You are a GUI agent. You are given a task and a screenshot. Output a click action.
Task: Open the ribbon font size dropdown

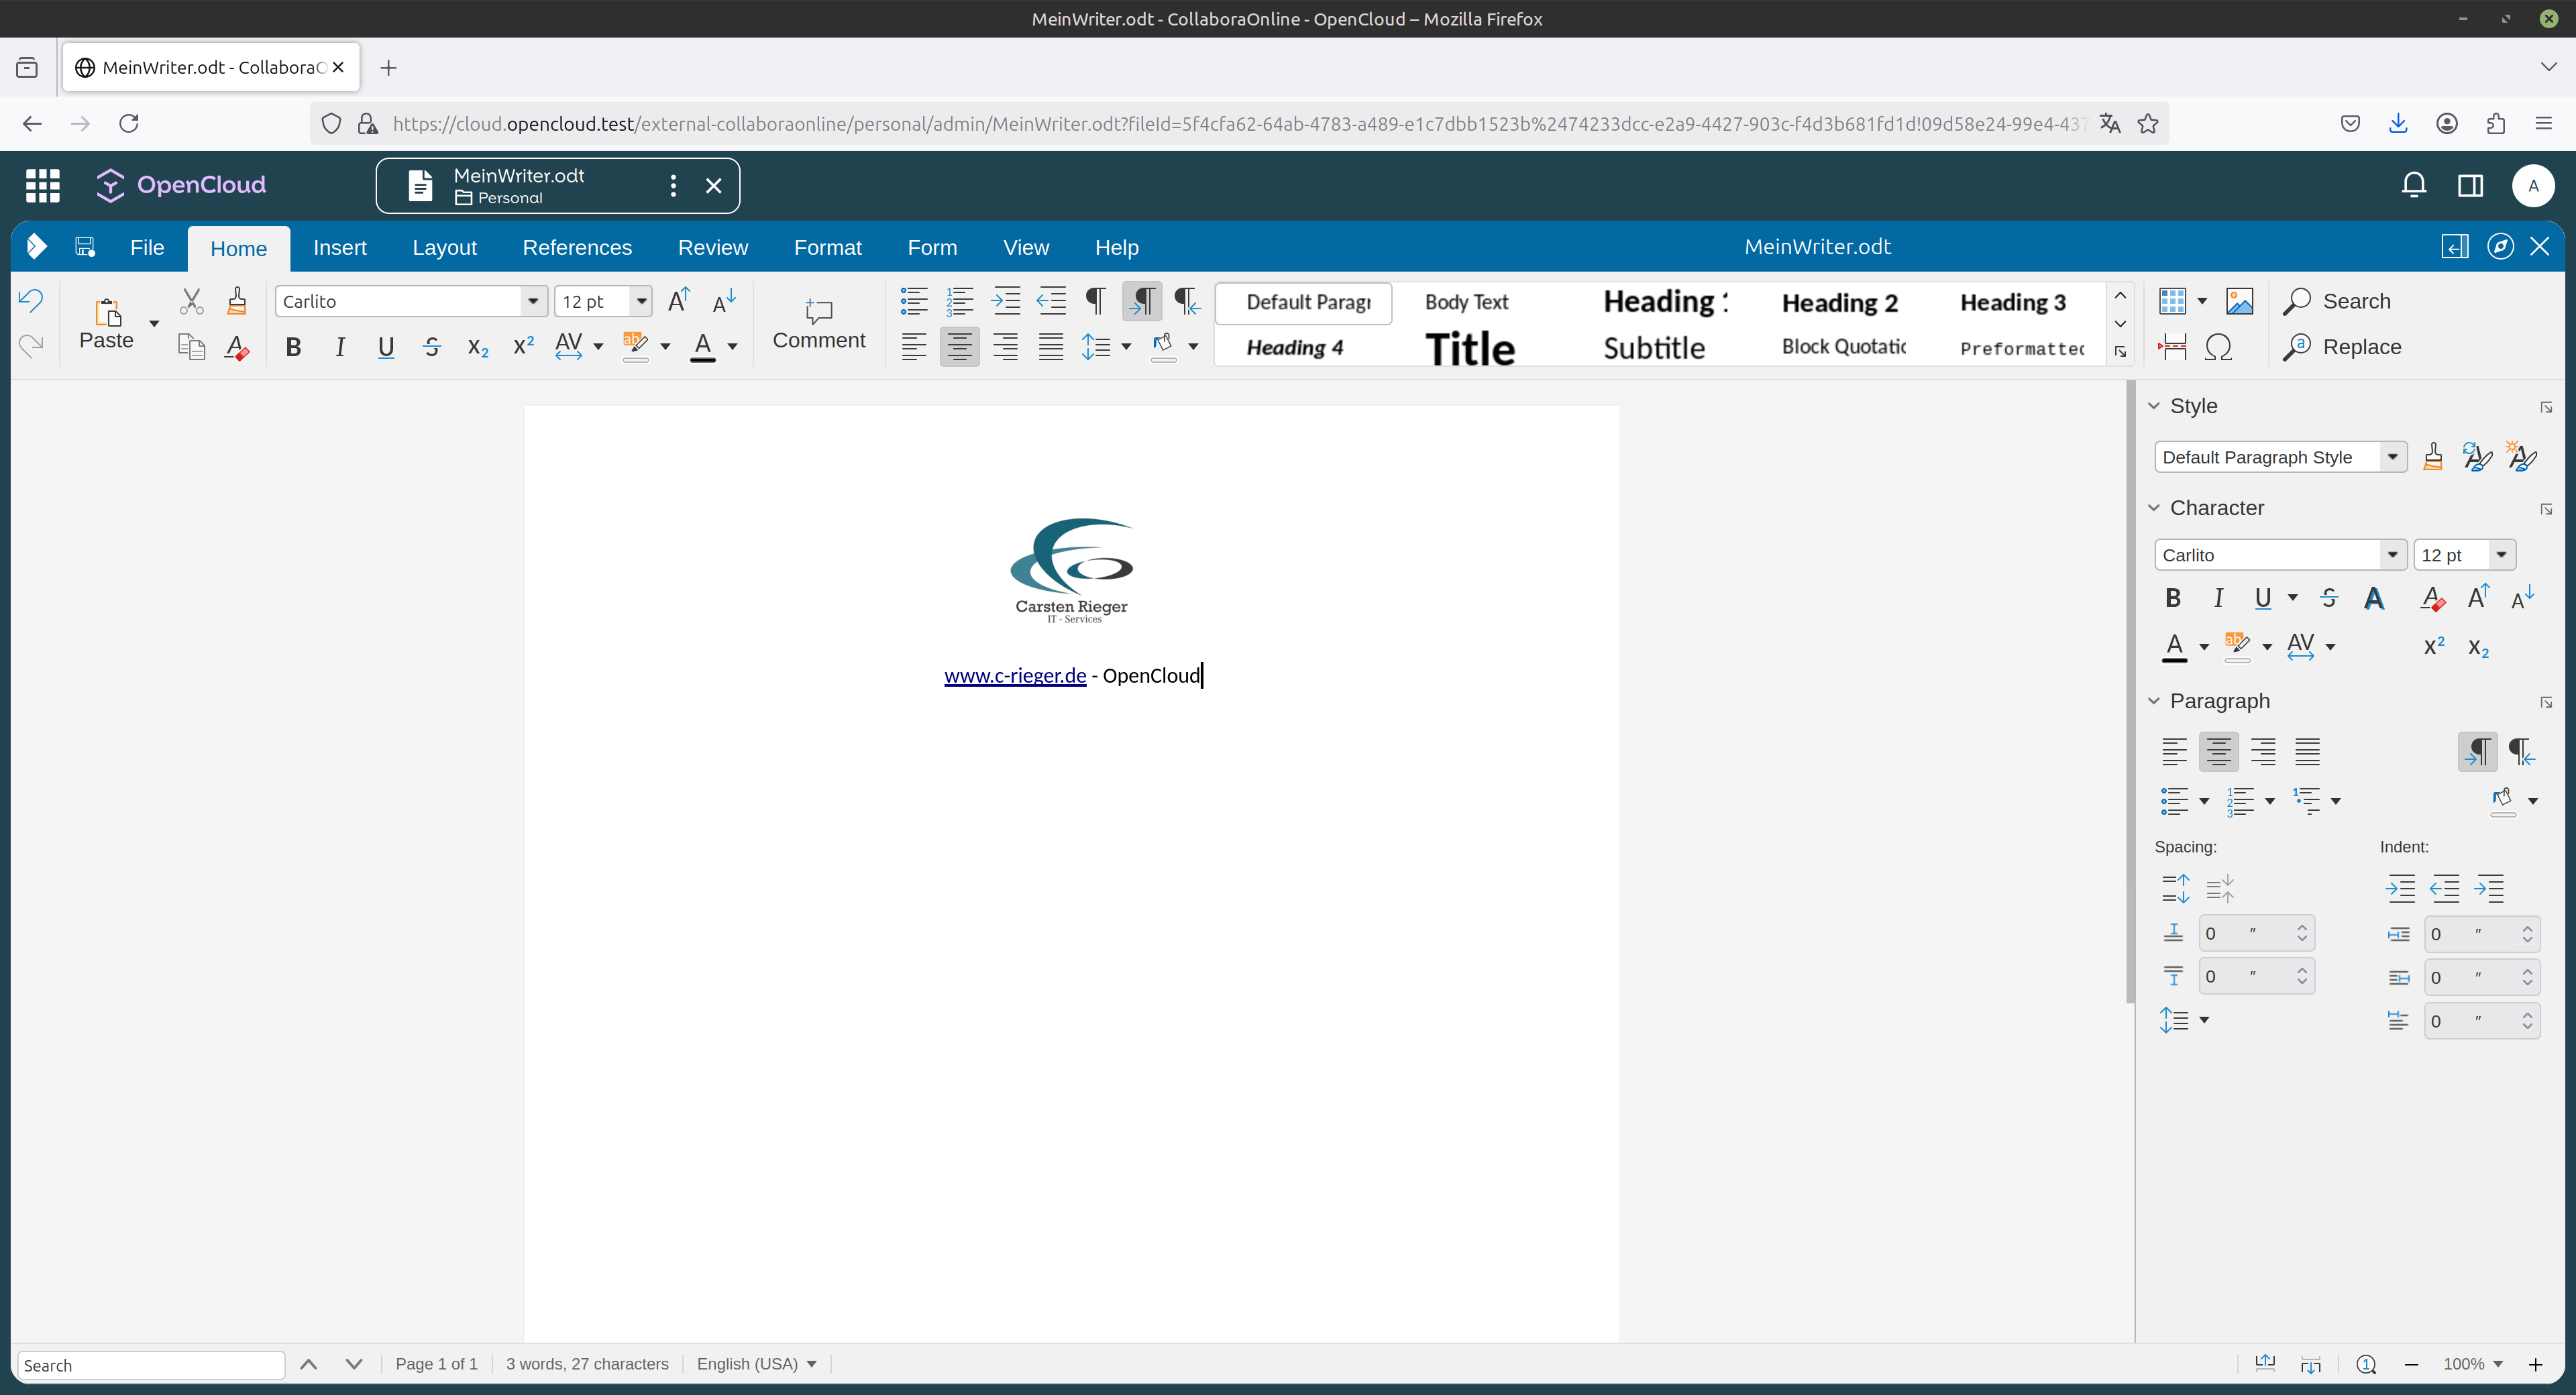[641, 301]
